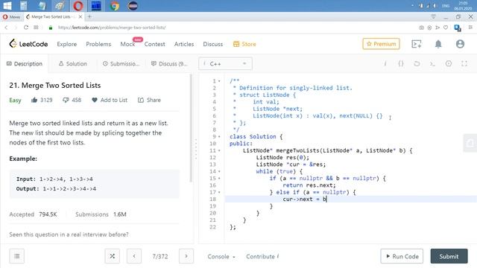Expand the Console panel
The width and height of the screenshot is (477, 268).
(x=221, y=256)
